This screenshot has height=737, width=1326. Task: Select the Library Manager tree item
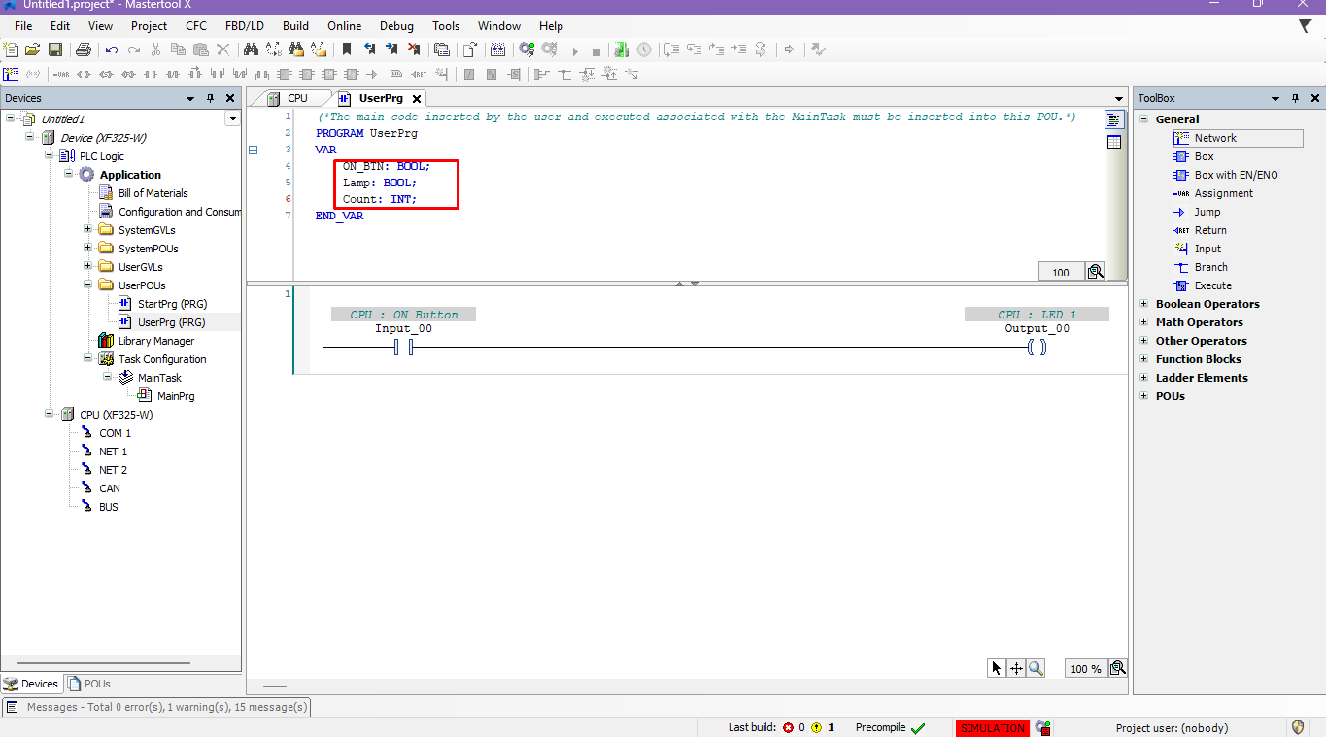pyautogui.click(x=155, y=341)
